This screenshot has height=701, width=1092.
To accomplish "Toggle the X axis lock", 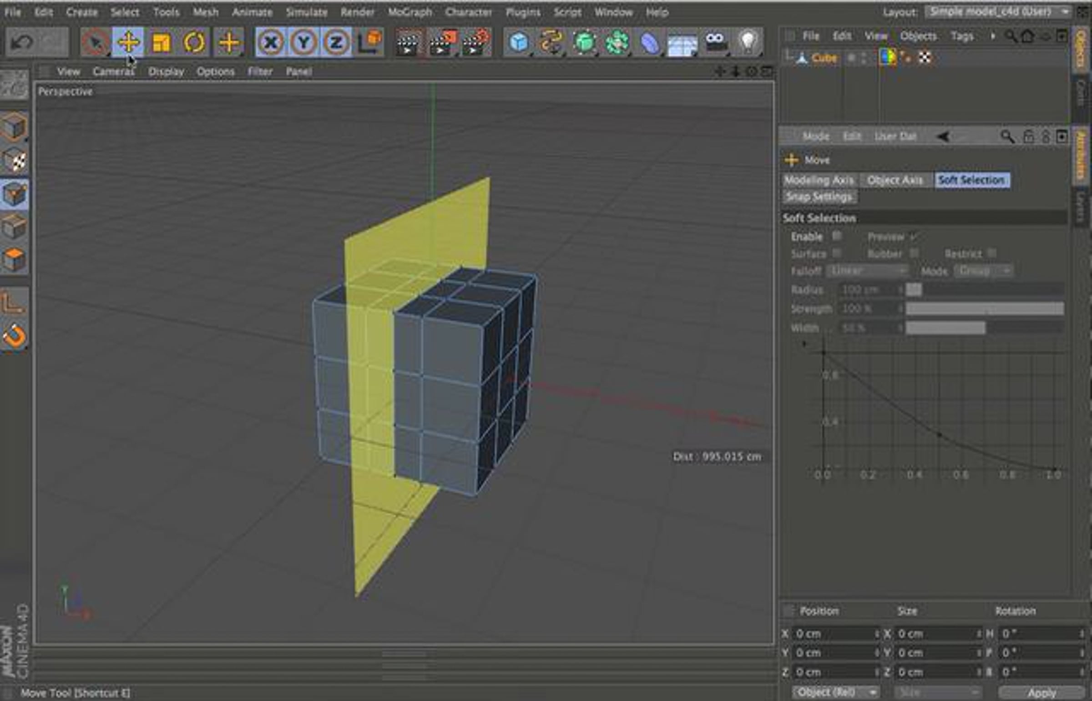I will pyautogui.click(x=271, y=42).
